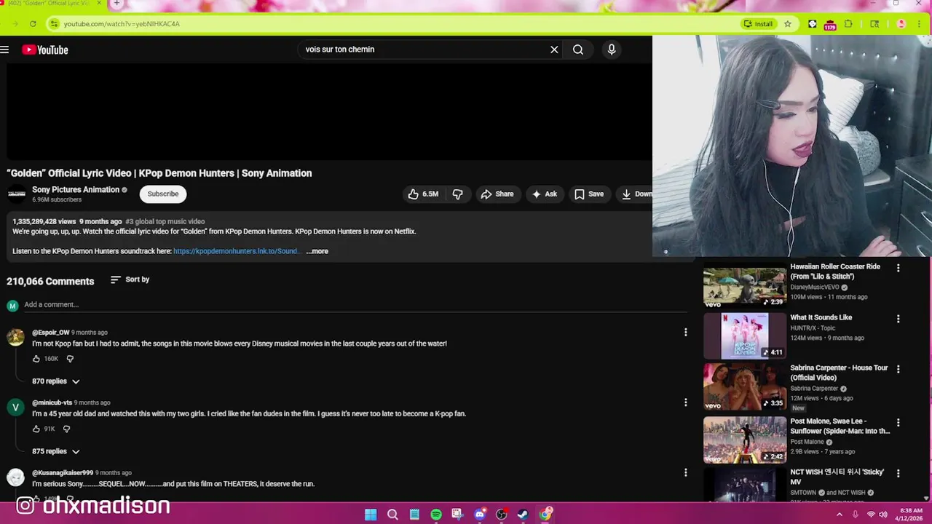The width and height of the screenshot is (932, 524).
Task: Reload the page in browser toolbar
Action: tap(33, 24)
